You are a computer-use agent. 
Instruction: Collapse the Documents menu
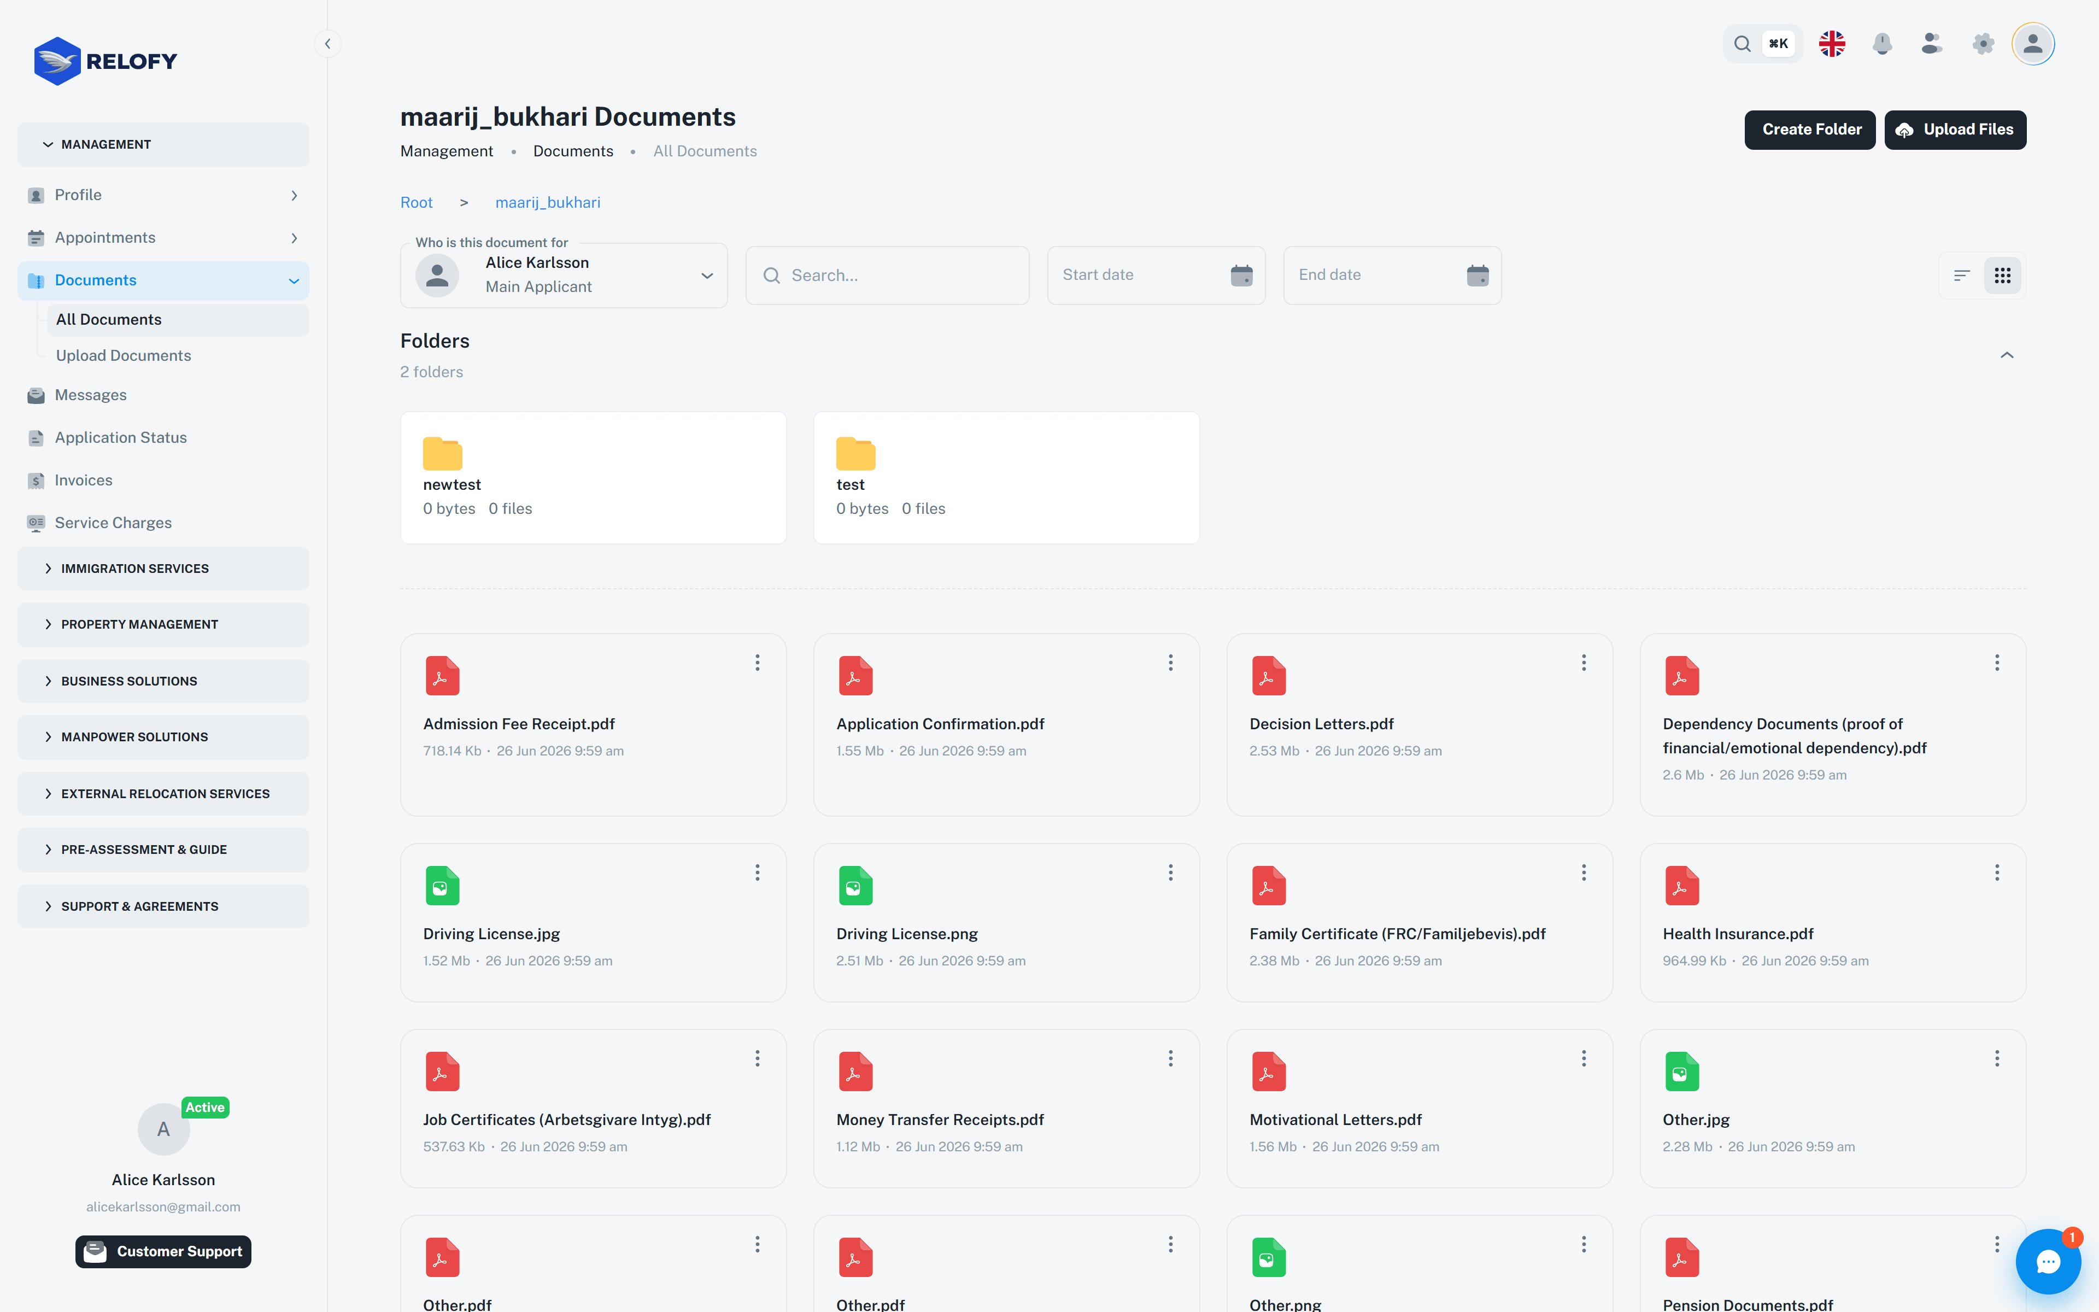coord(163,280)
